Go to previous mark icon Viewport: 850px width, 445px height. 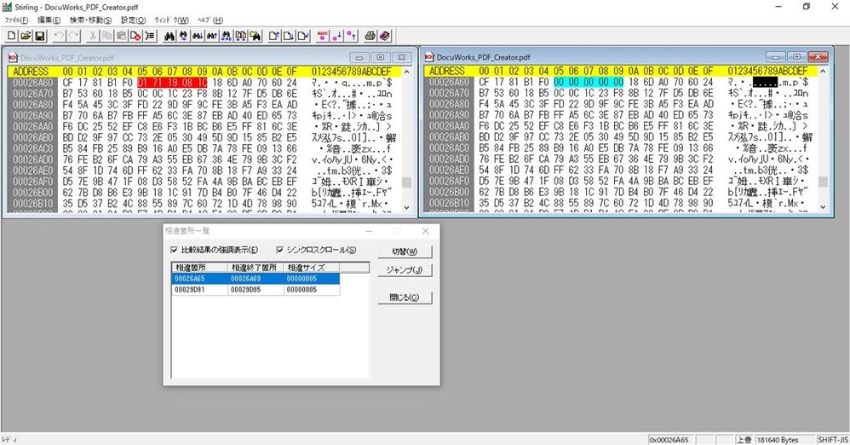pos(351,36)
